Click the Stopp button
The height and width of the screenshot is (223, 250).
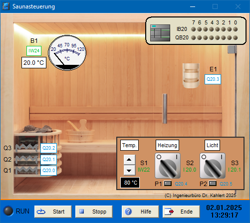94,212
